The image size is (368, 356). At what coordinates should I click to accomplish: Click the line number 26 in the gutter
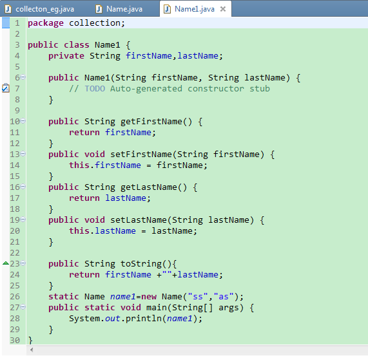(15, 297)
